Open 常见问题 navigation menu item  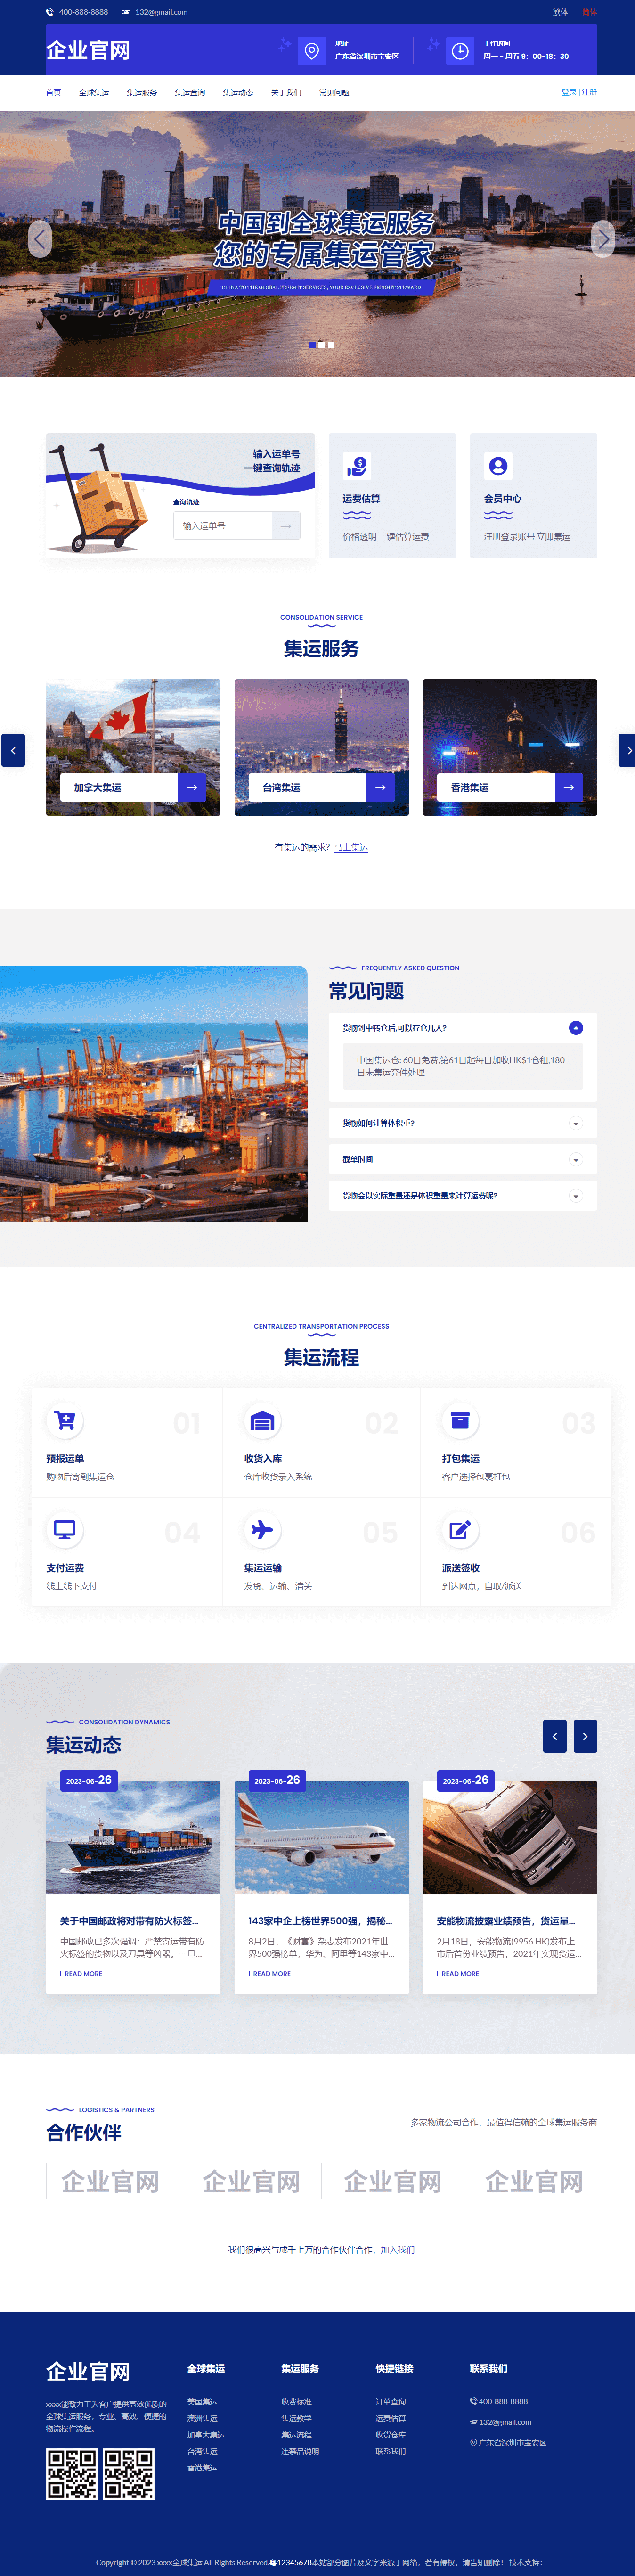click(x=334, y=92)
